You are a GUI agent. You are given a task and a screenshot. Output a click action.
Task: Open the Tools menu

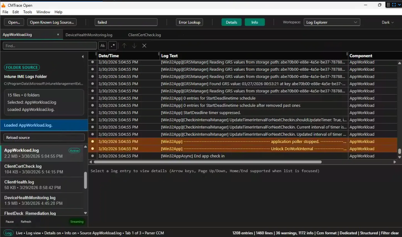[x=27, y=12]
